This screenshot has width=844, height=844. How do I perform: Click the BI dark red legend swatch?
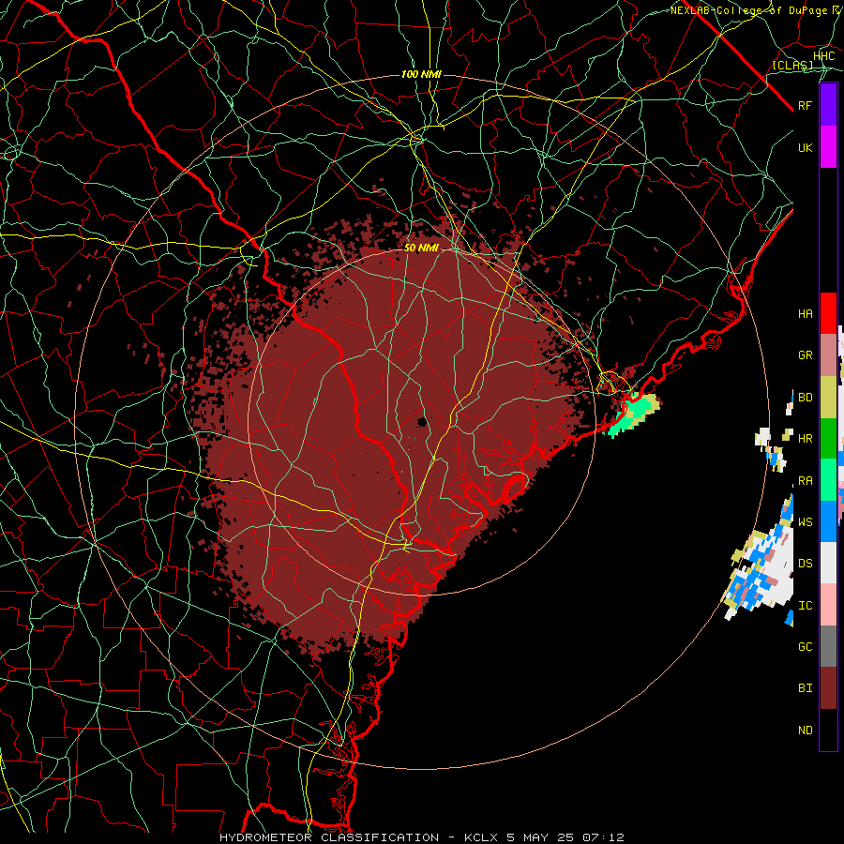point(828,688)
